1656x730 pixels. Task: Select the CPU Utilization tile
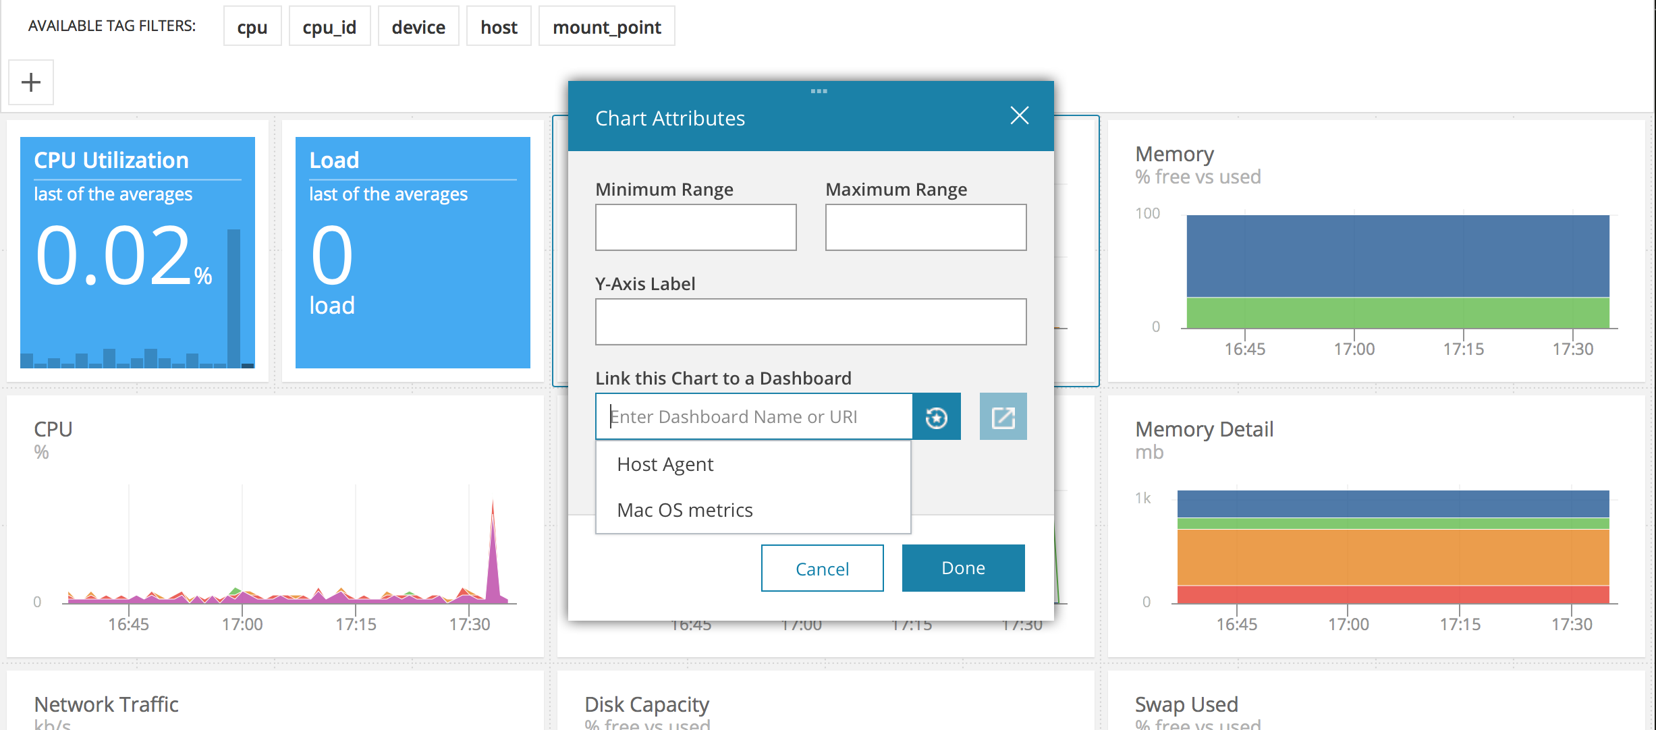(138, 253)
